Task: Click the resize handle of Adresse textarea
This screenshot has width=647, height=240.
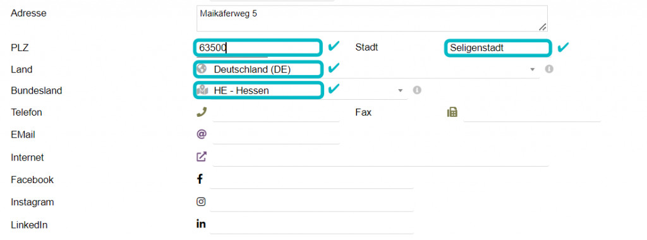Action: pyautogui.click(x=543, y=27)
